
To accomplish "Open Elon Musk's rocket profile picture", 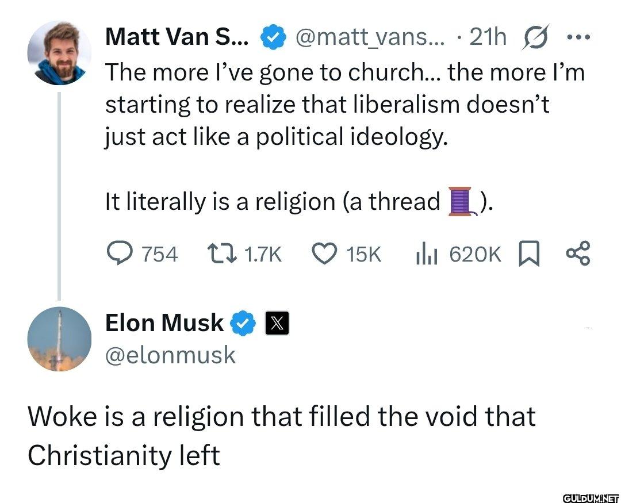I will click(59, 339).
